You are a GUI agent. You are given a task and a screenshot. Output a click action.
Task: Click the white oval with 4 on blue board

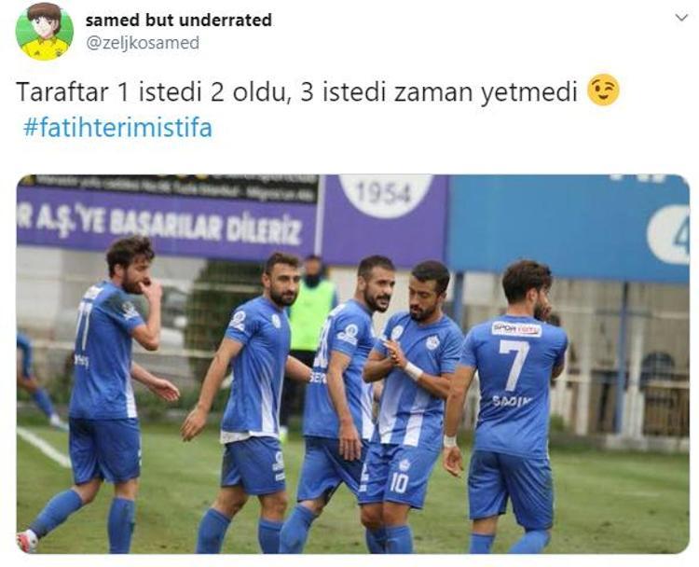[669, 234]
